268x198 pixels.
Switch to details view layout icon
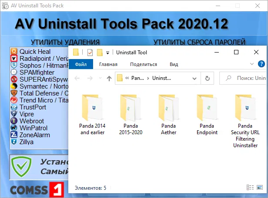point(250,187)
